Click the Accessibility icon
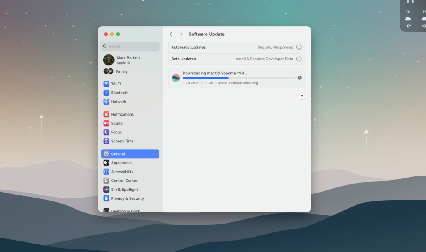 [x=106, y=172]
